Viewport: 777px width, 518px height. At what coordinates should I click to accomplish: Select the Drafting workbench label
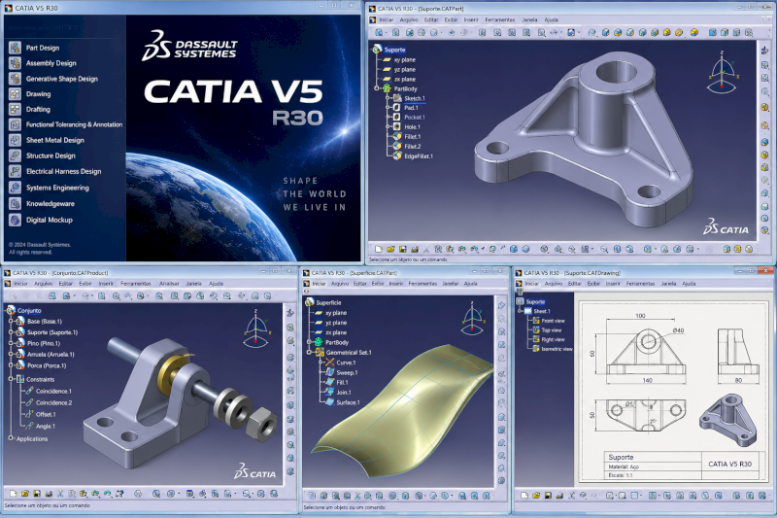(x=38, y=109)
